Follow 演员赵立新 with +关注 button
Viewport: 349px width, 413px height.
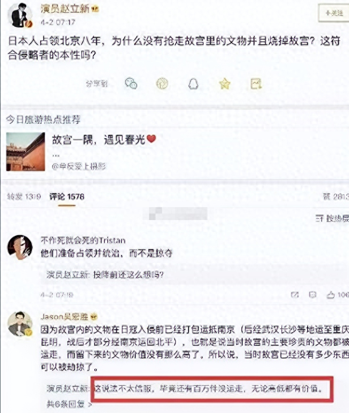coord(334,13)
